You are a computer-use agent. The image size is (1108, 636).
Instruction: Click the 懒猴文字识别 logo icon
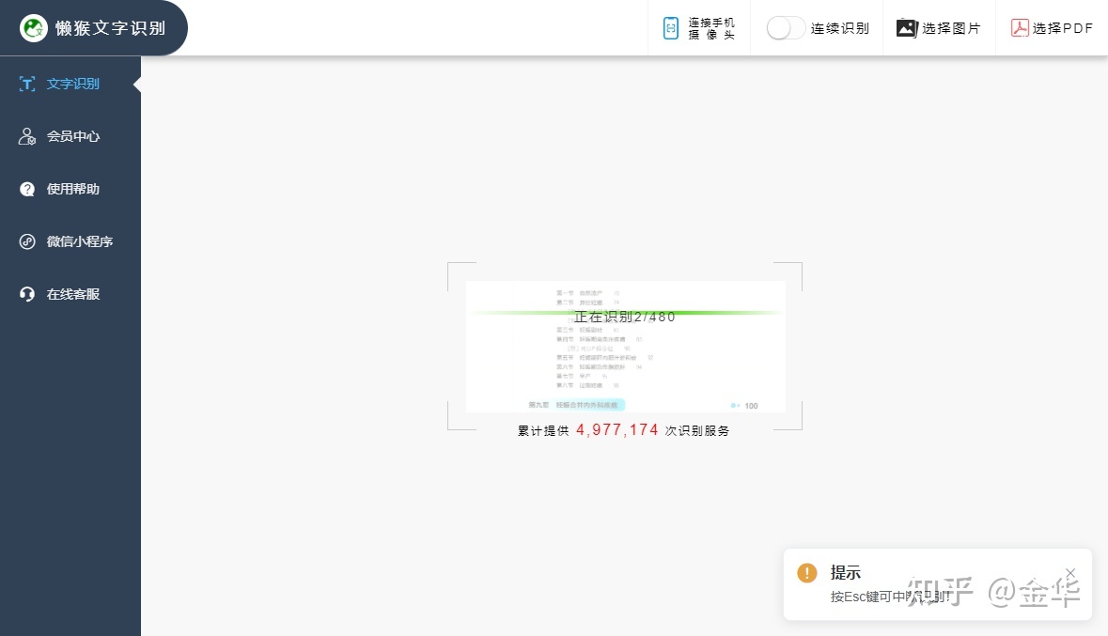click(33, 28)
